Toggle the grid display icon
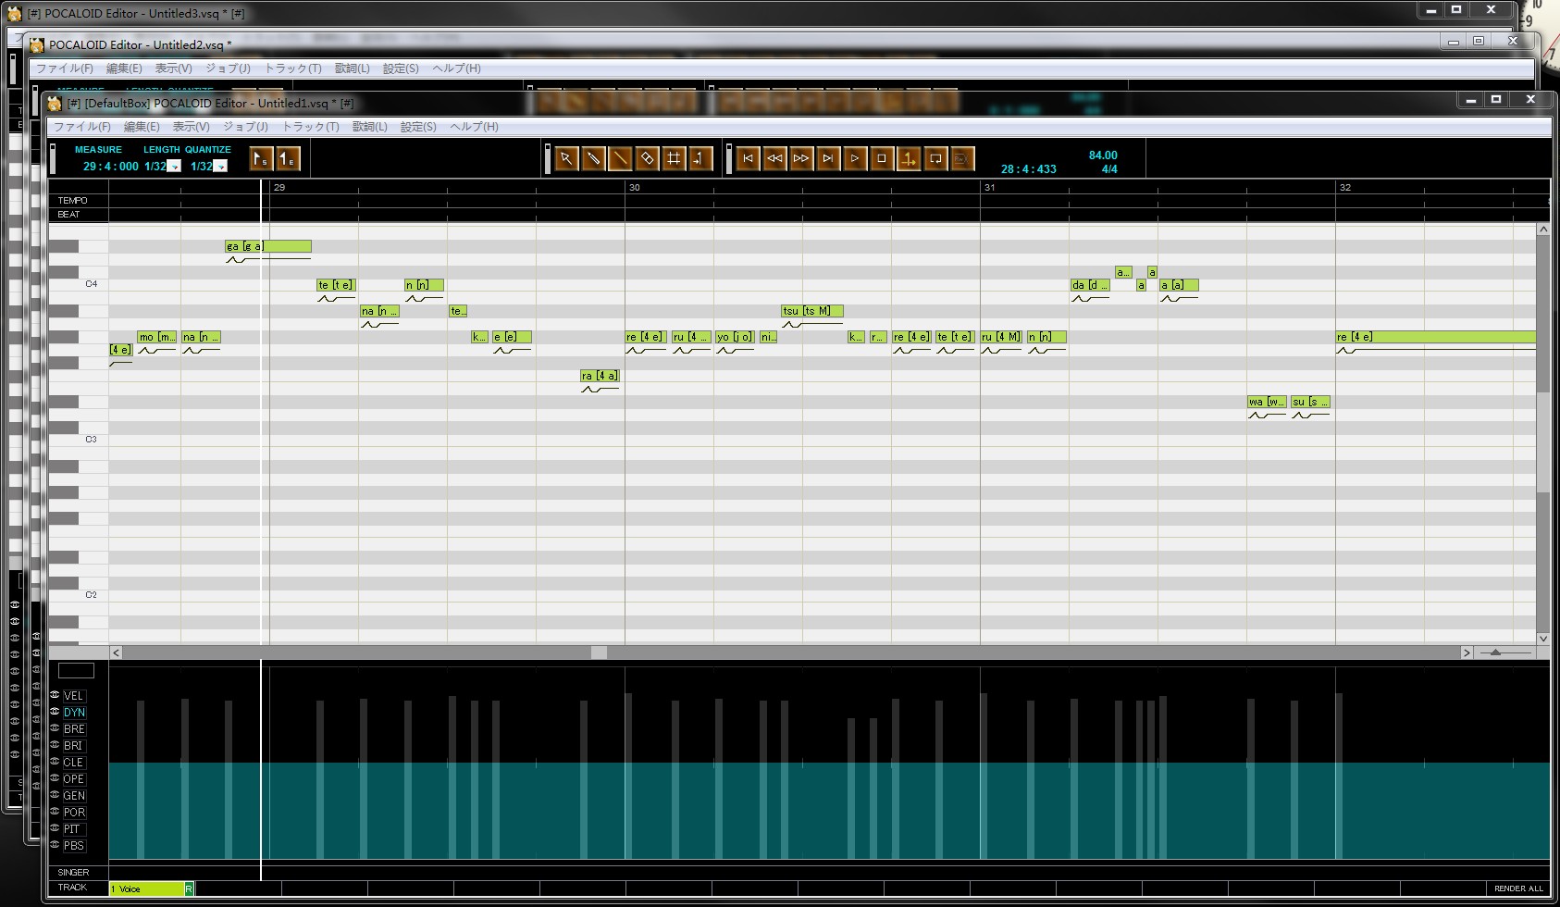This screenshot has height=907, width=1560. (x=674, y=159)
